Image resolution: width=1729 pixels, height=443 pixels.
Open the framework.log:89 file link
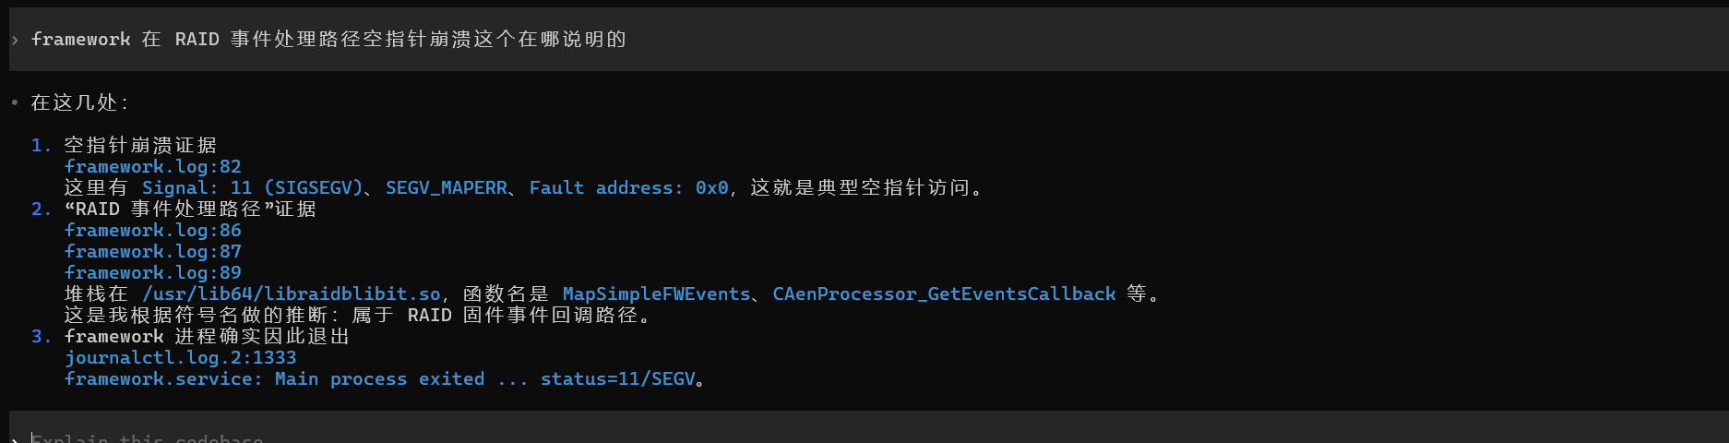tap(152, 273)
